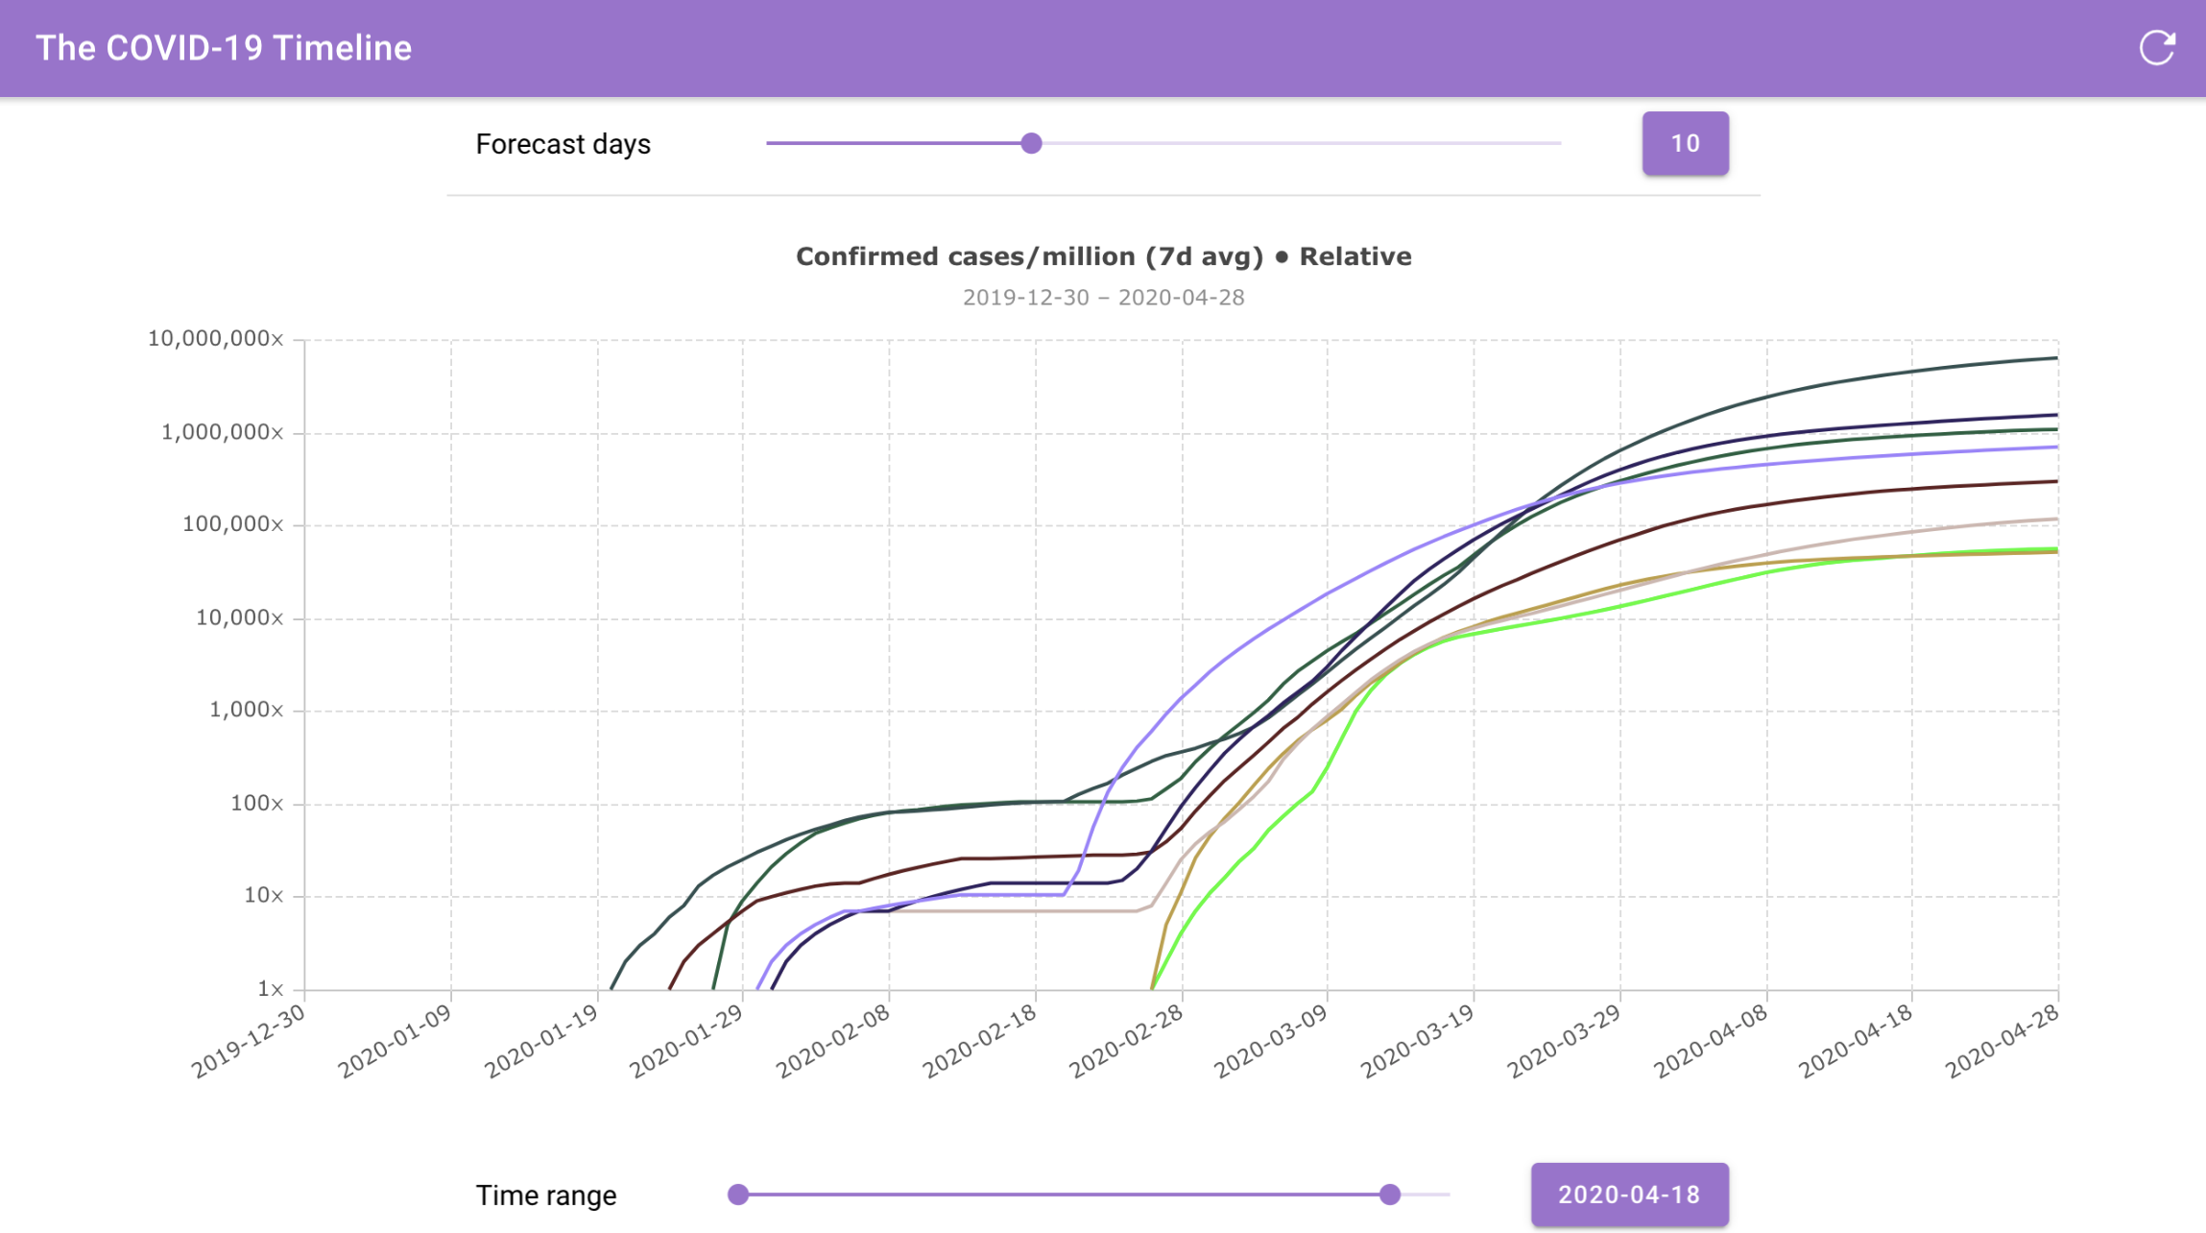
Task: Click the 2019-12-30 x-axis date label
Action: [x=250, y=1041]
